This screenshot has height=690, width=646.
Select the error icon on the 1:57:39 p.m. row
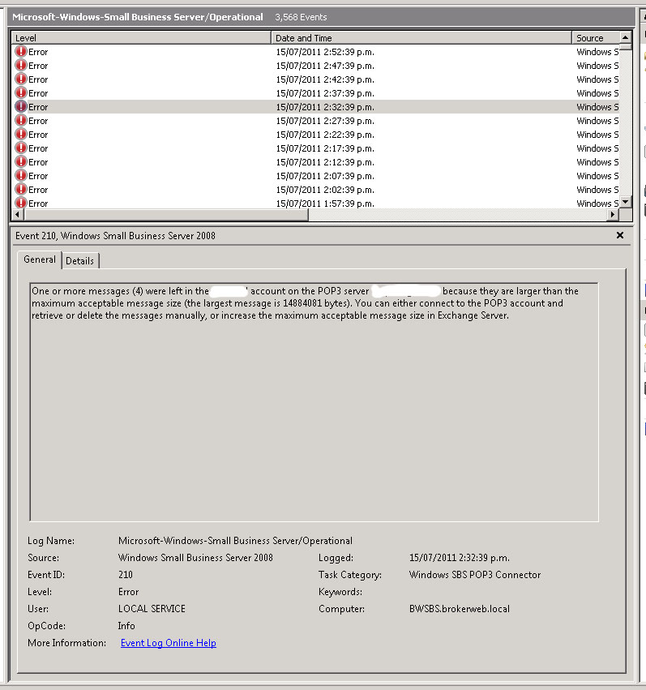pos(21,203)
